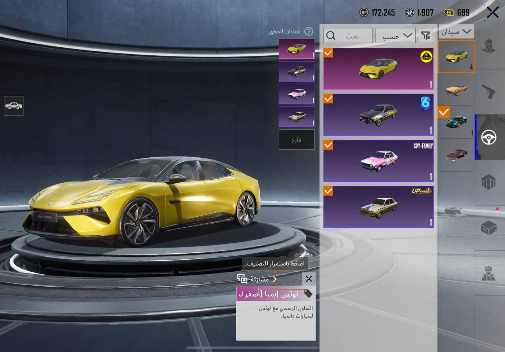
Task: Open the character emote tab at bottom
Action: pyautogui.click(x=489, y=273)
